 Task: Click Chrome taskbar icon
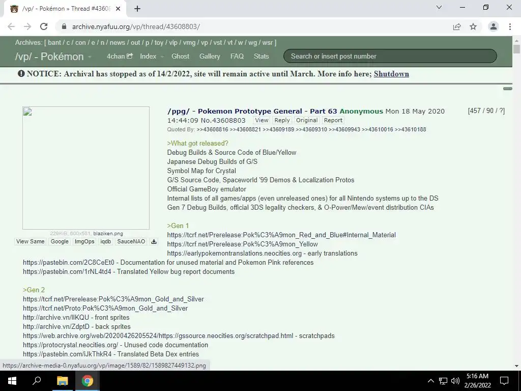[88, 381]
